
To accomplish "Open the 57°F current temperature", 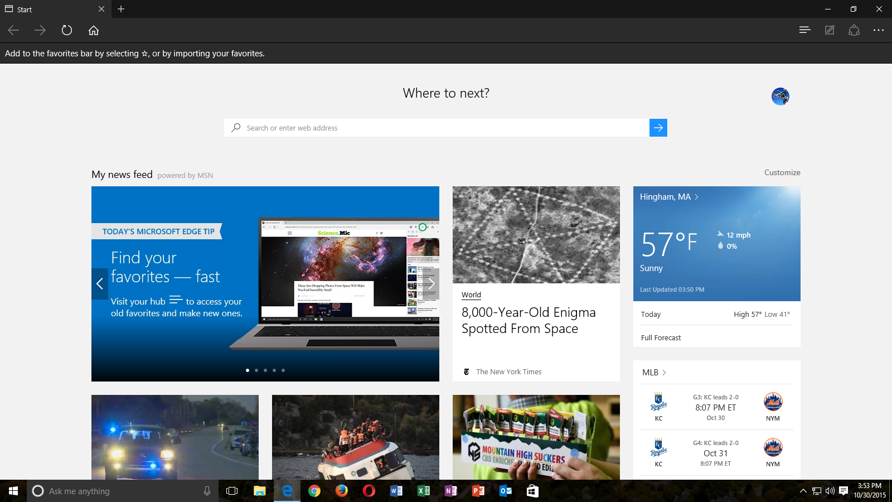I will pyautogui.click(x=669, y=244).
